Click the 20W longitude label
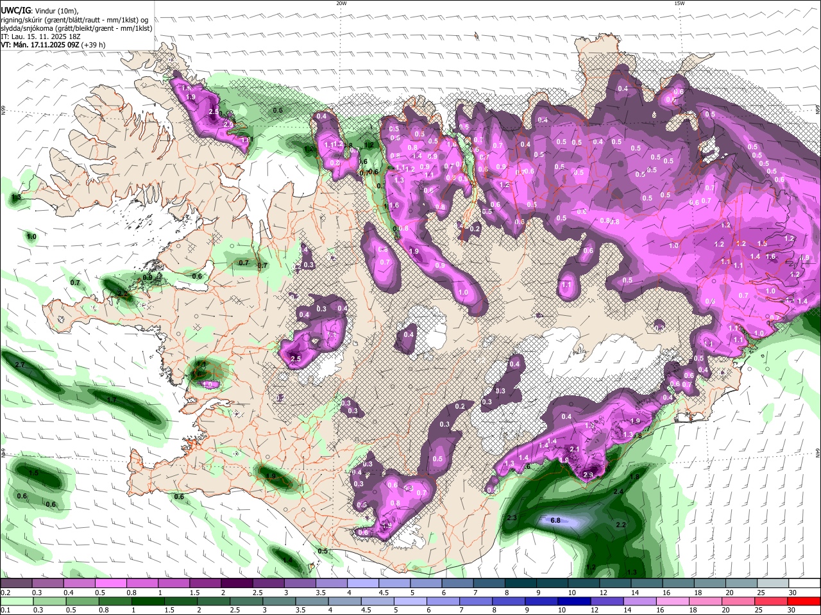 [341, 3]
